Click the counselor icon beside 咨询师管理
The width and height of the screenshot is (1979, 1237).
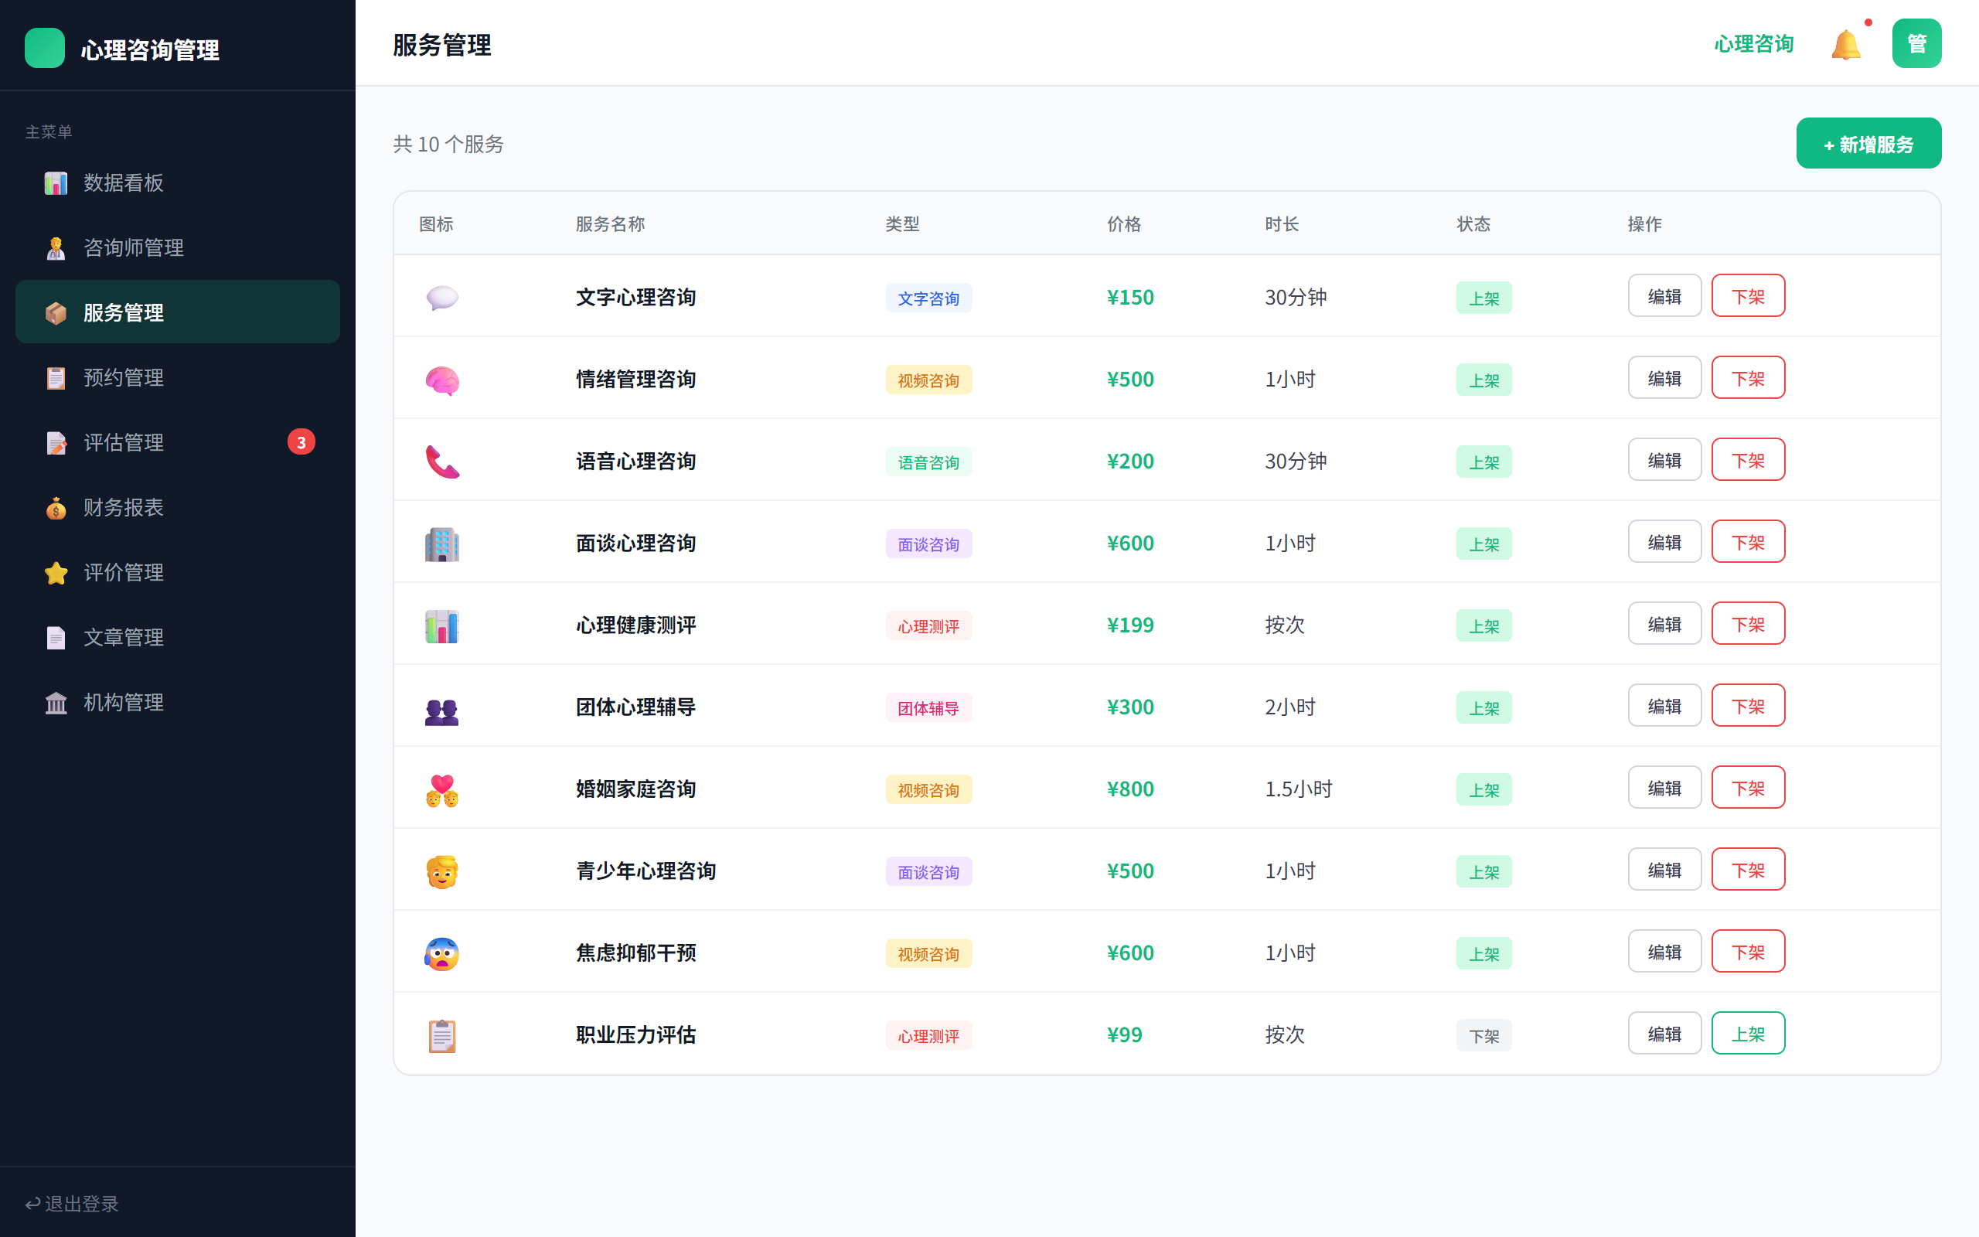point(56,248)
